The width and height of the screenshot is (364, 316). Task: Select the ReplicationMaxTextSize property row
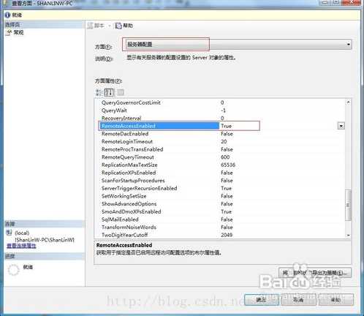tap(220, 165)
